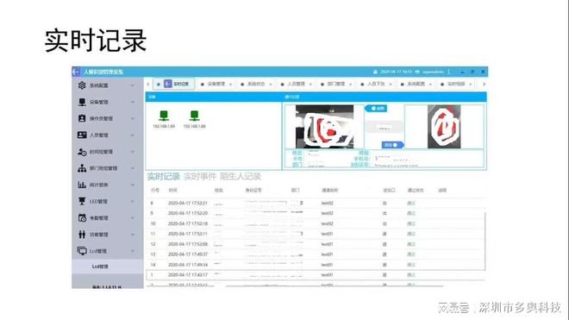The image size is (569, 320).
Task: Open the 实时事件 sub-tab
Action: [x=200, y=177]
